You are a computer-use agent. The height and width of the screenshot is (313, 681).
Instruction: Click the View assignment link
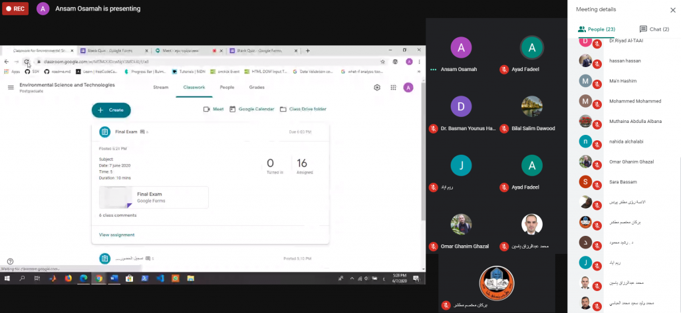(x=116, y=235)
